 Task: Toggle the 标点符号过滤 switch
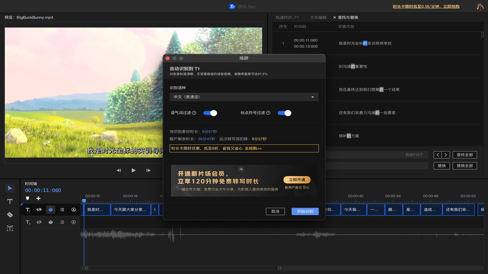point(284,113)
